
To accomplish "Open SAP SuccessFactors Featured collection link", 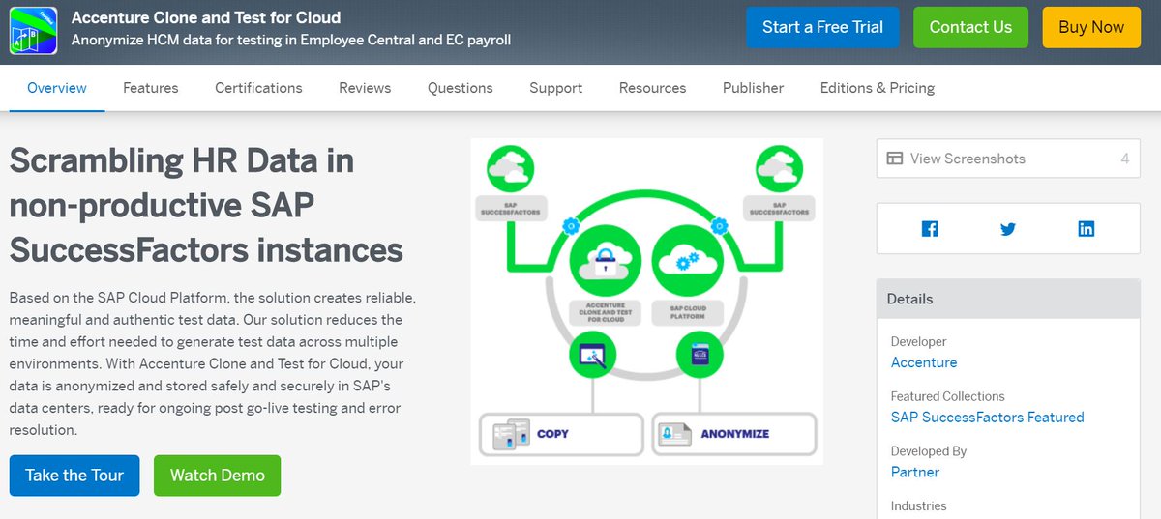I will pyautogui.click(x=988, y=418).
